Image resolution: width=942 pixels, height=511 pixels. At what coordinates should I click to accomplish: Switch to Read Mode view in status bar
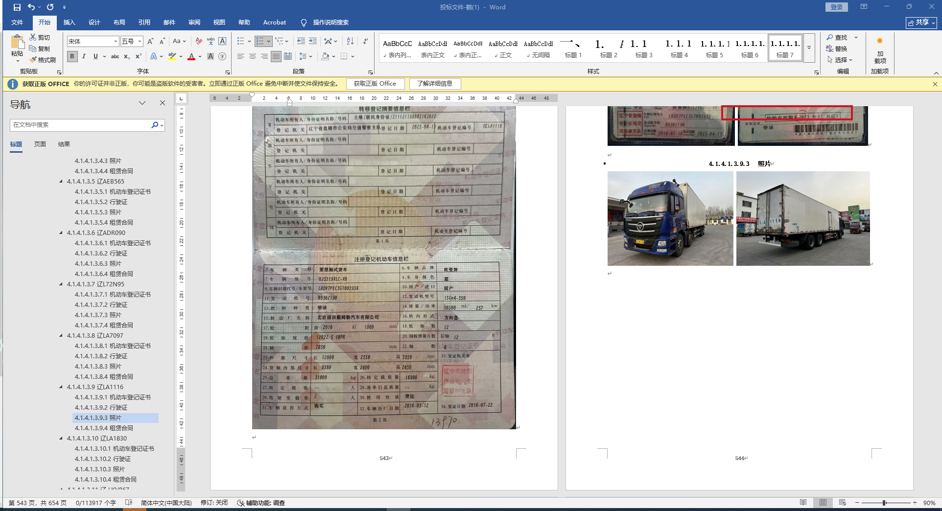[803, 503]
